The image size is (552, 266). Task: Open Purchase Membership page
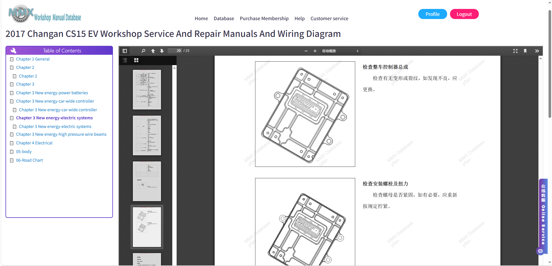tap(264, 18)
